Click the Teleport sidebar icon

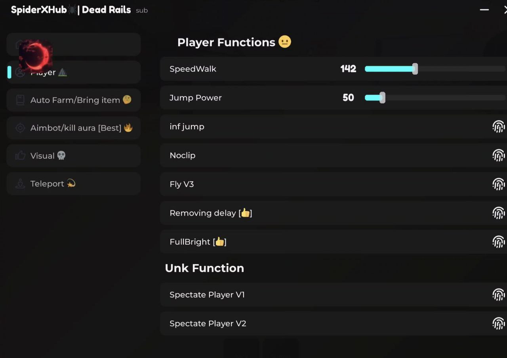click(x=20, y=184)
